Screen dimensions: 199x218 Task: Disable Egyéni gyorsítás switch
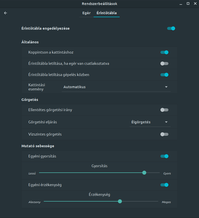click(x=165, y=156)
